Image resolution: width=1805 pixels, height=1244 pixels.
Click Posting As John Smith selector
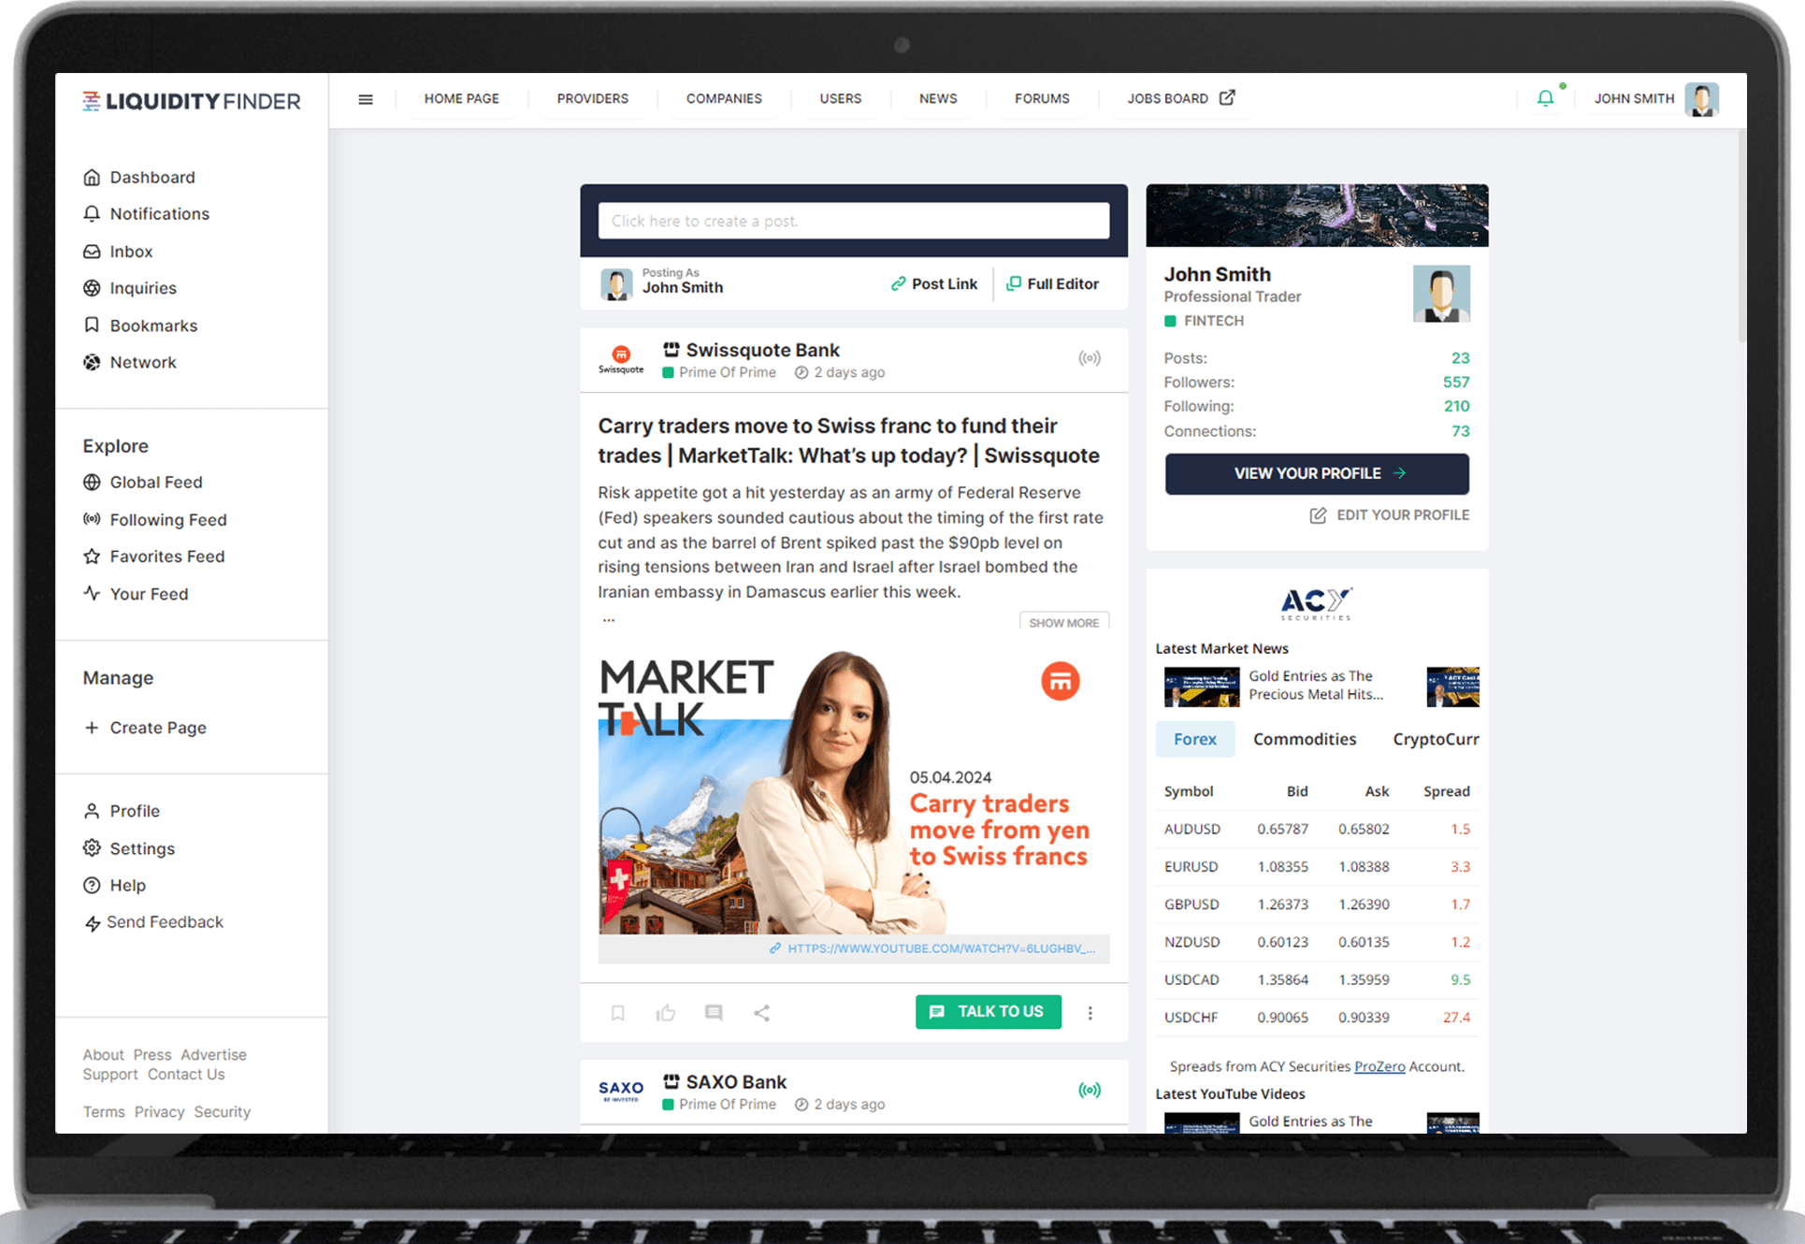coord(663,282)
